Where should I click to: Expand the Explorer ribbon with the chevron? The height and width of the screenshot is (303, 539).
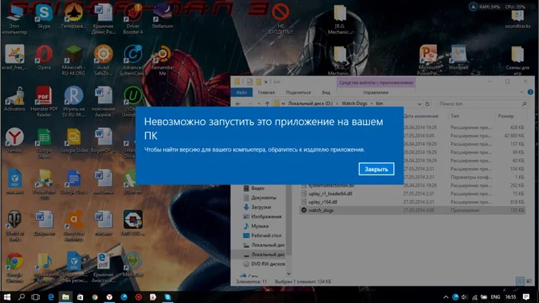521,92
